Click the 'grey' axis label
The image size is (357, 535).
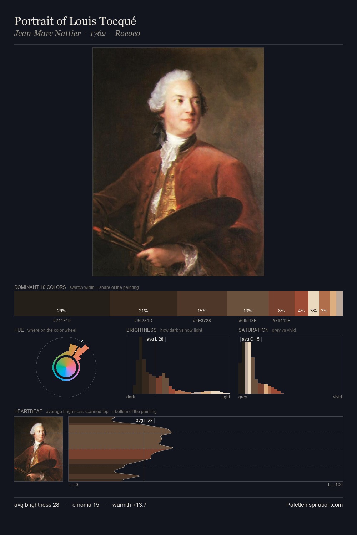coord(243,397)
